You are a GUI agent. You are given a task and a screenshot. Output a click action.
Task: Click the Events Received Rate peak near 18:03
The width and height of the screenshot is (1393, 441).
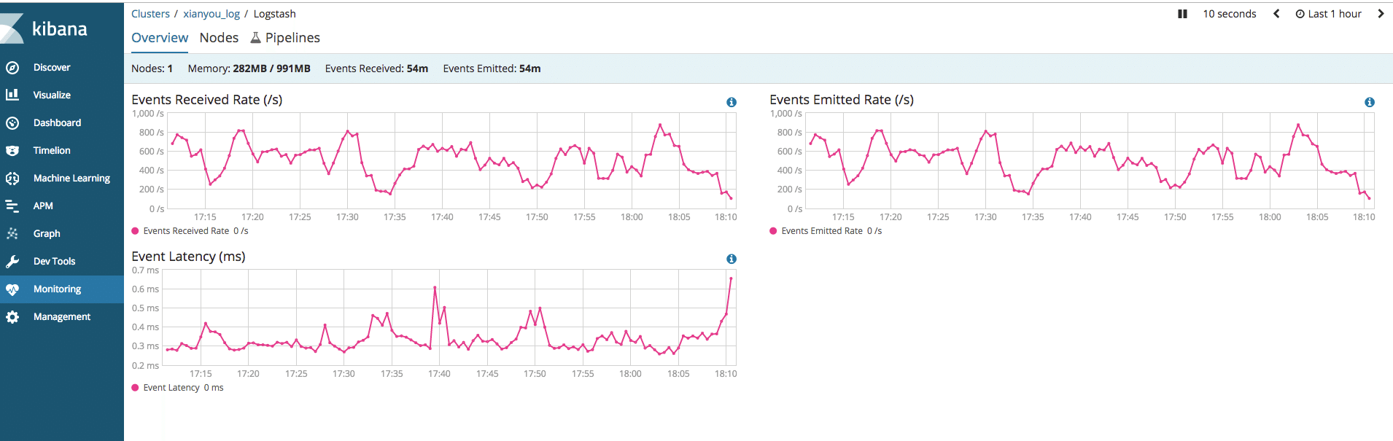pos(660,125)
